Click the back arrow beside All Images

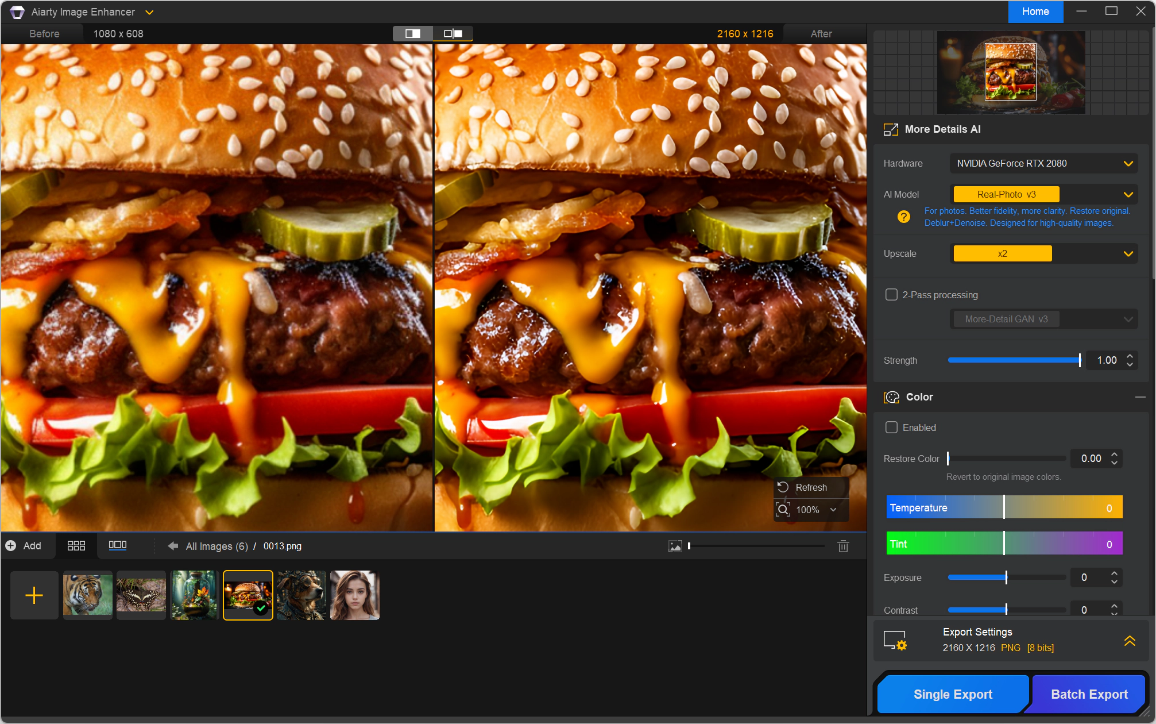(173, 546)
